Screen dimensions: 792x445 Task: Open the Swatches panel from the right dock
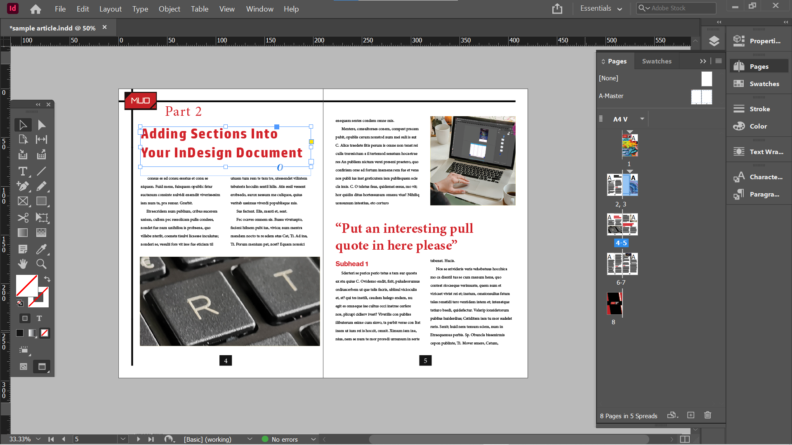(x=761, y=84)
